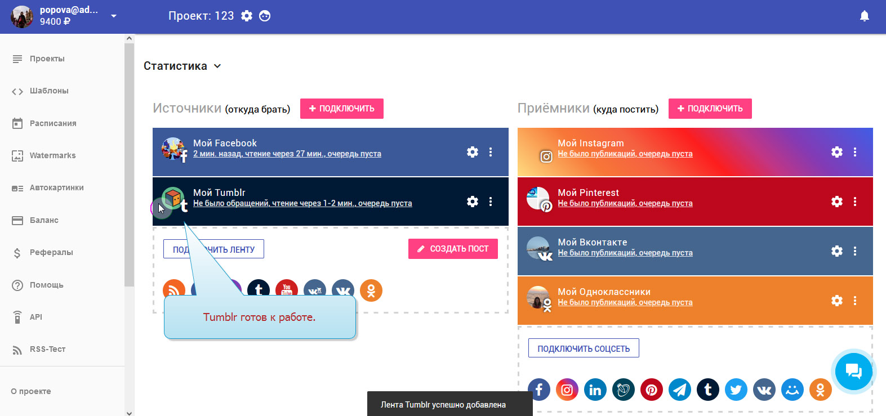This screenshot has width=886, height=416.
Task: Open the notifications bell
Action: [x=865, y=16]
